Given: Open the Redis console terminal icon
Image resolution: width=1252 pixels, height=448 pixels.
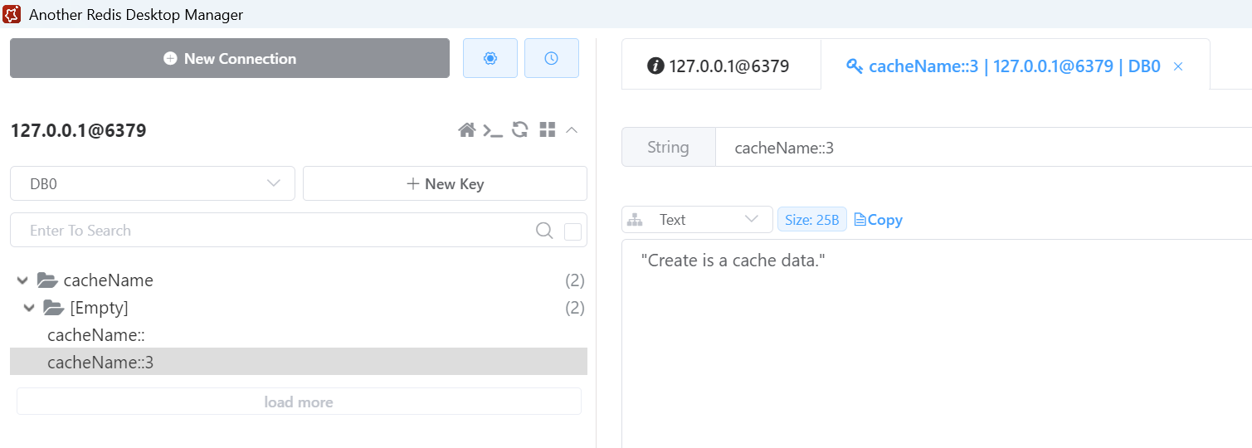Looking at the screenshot, I should (x=493, y=129).
